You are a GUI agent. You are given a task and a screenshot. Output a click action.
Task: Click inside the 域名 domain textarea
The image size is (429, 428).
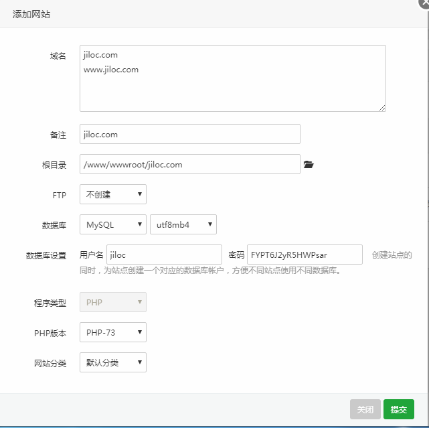pyautogui.click(x=233, y=78)
